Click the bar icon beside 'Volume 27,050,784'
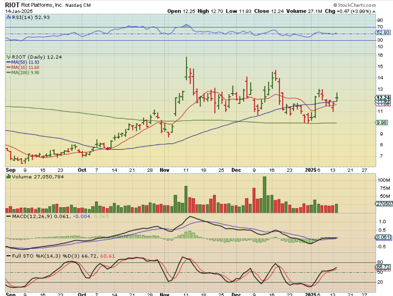This screenshot has height=296, width=393. click(x=8, y=177)
